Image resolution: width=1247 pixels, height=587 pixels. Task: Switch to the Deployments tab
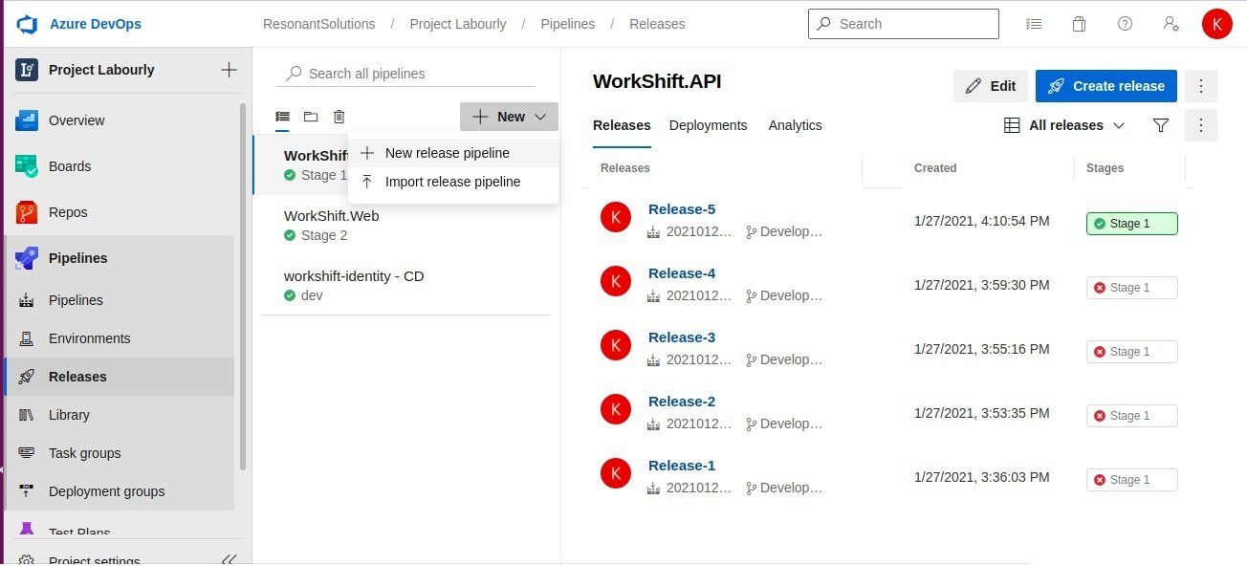(x=708, y=125)
